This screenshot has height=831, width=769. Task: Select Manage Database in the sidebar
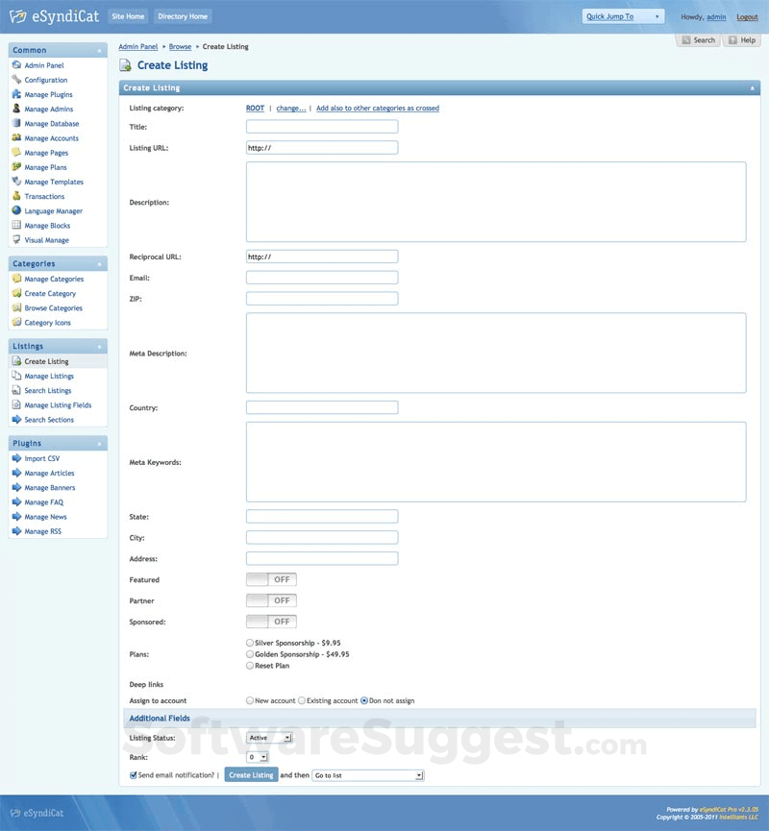tap(51, 123)
